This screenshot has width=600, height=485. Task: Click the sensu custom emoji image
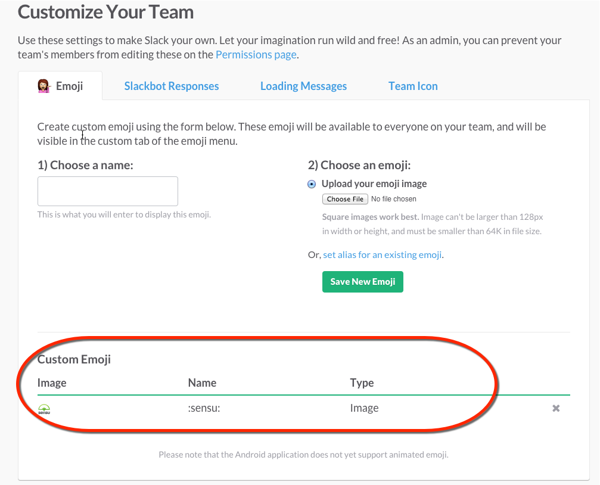44,409
